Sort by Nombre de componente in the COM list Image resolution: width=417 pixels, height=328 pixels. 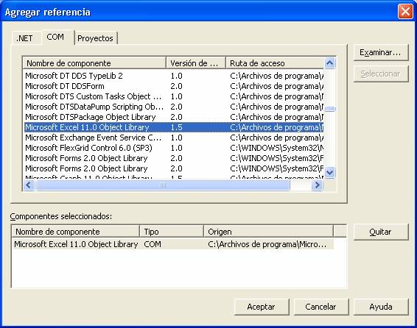95,63
